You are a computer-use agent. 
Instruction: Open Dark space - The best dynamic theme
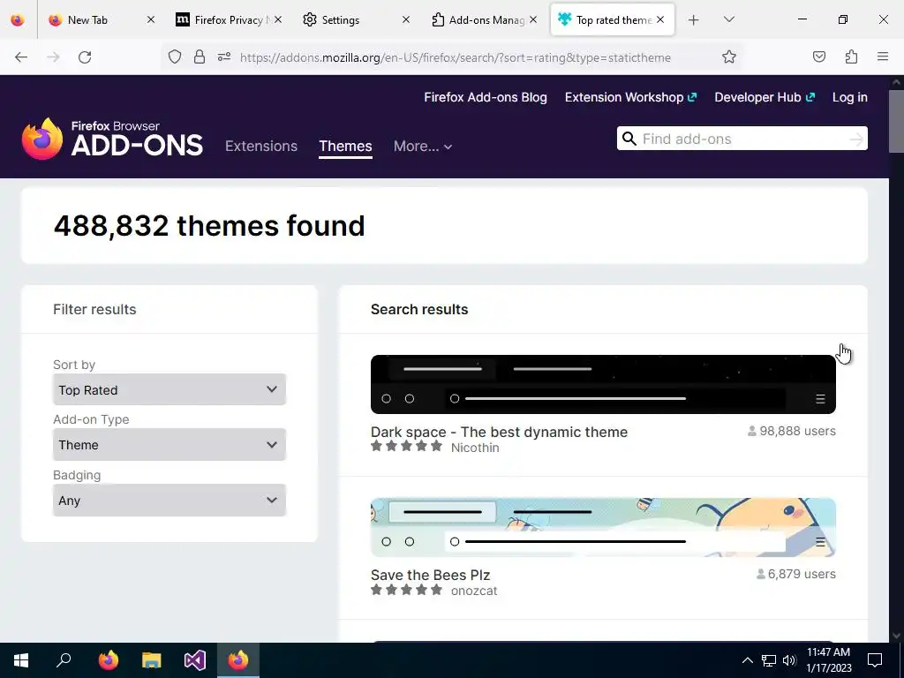click(500, 432)
